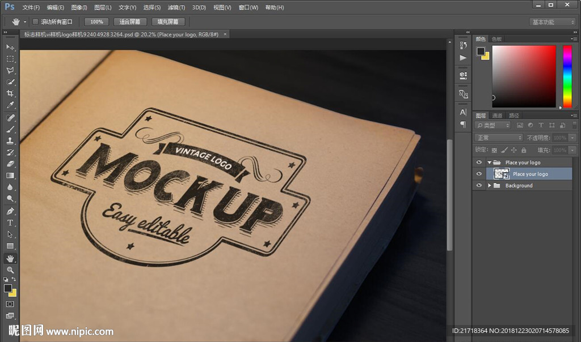Select the Zoom tool in toolbox
The height and width of the screenshot is (342, 581).
10,270
